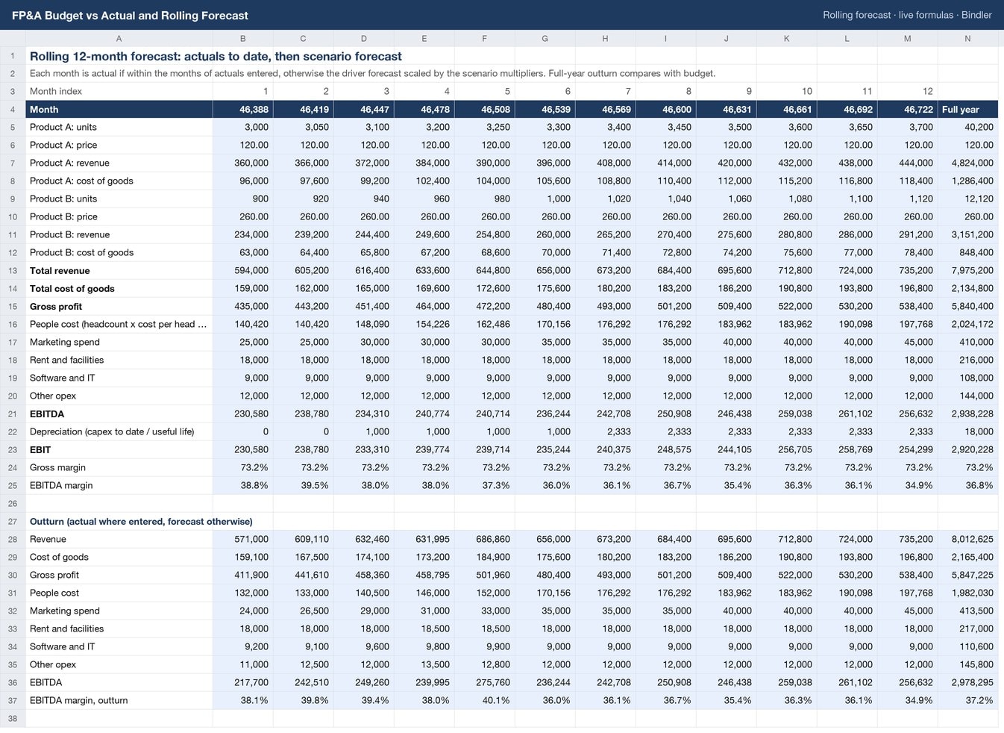
Task: Select the People cost label in row 16
Action: (119, 324)
